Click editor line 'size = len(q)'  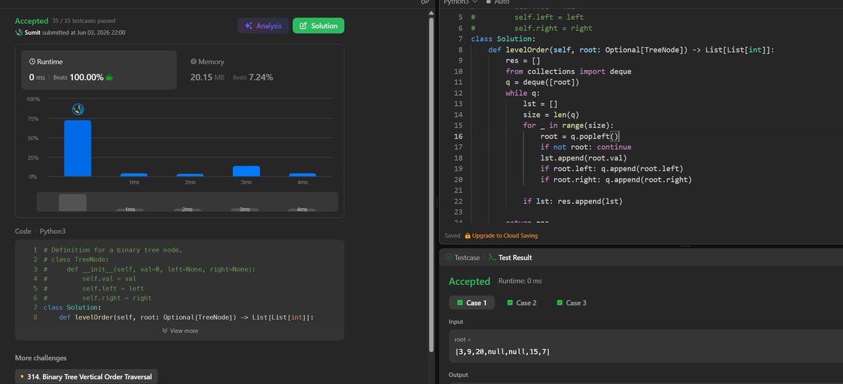point(551,114)
